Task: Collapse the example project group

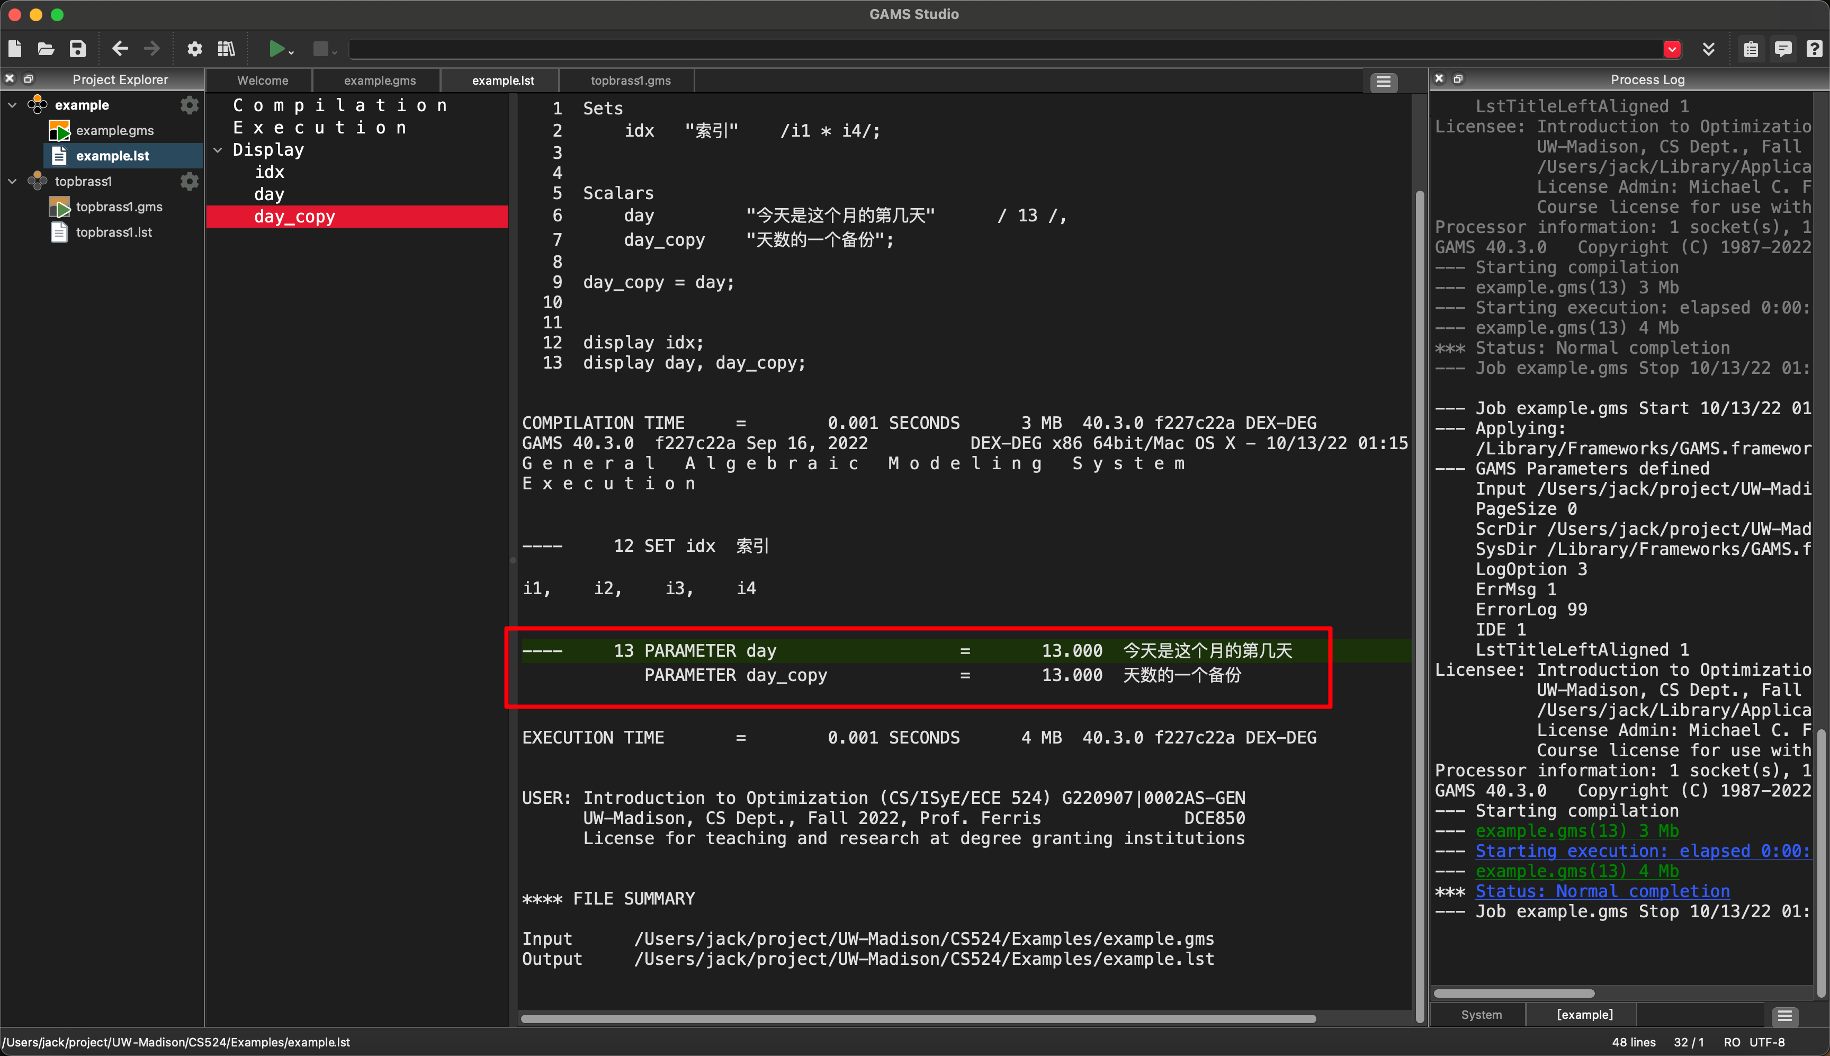Action: [12, 104]
